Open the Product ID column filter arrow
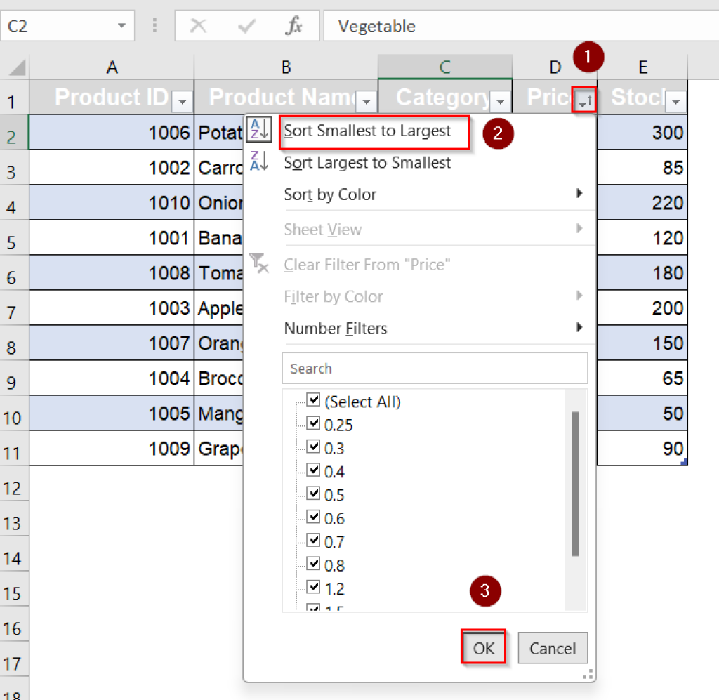The width and height of the screenshot is (719, 700). coord(182,101)
